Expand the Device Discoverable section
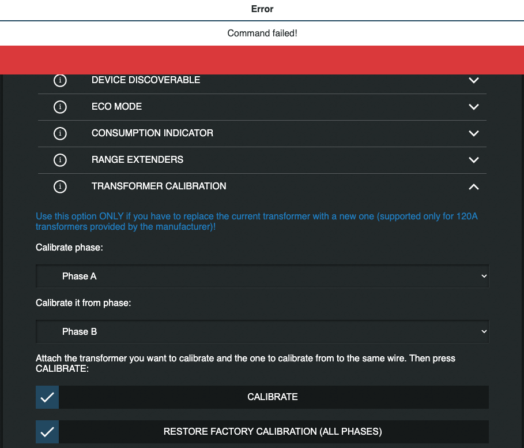 pos(474,80)
